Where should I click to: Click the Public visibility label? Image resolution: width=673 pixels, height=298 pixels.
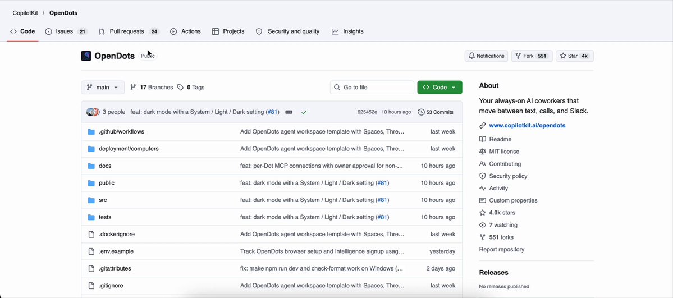click(x=148, y=56)
